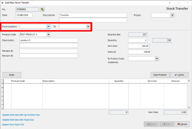Click the Description column header in grid

point(76,81)
